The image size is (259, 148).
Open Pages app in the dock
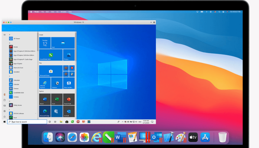[132, 137]
